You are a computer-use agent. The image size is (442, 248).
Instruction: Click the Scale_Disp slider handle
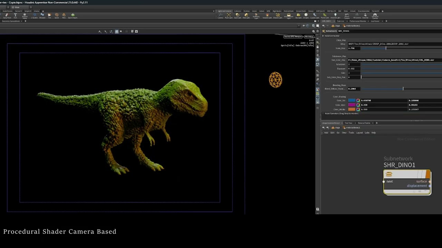click(x=386, y=48)
